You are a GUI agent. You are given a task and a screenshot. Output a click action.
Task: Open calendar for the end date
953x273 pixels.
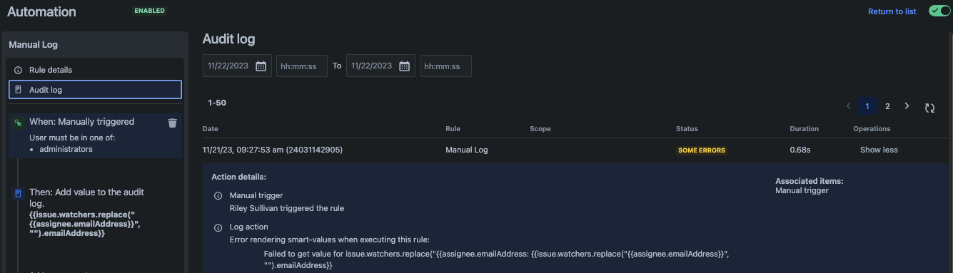click(405, 66)
